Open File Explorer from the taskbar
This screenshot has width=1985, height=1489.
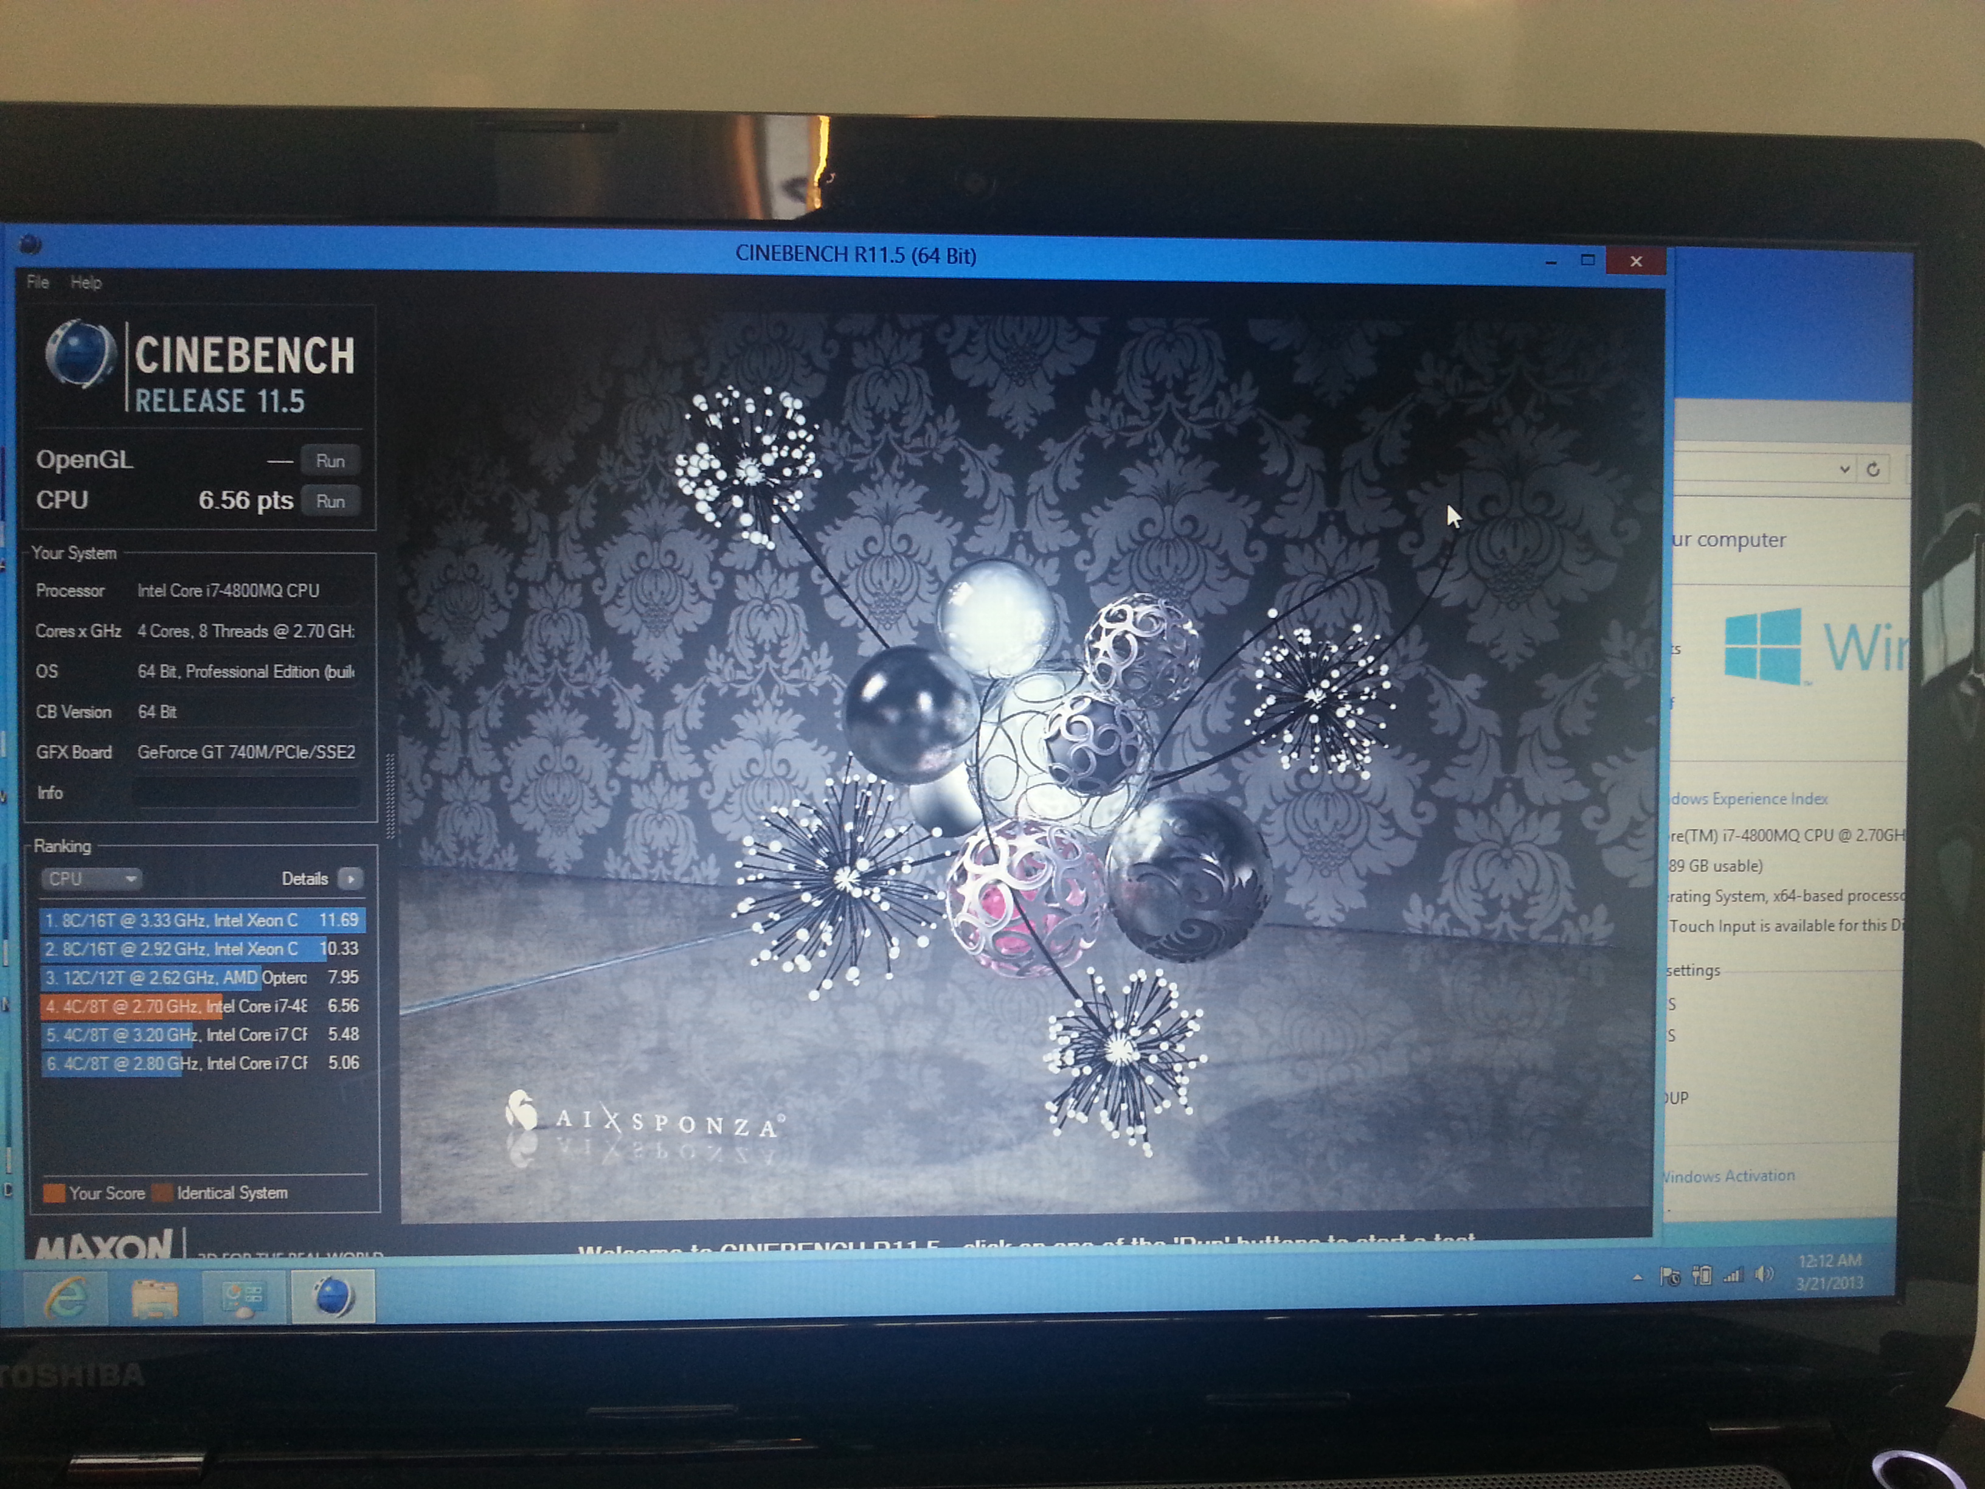pos(155,1298)
